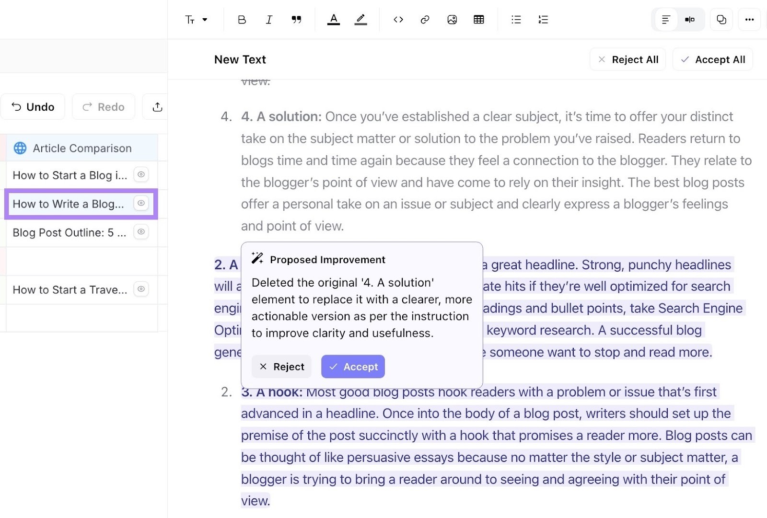
Task: Toggle visibility of 'Blog Post Outline: 5' article
Action: [x=141, y=232]
